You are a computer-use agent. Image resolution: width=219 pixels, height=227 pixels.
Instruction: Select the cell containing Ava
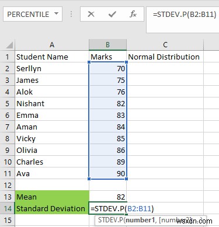point(52,173)
